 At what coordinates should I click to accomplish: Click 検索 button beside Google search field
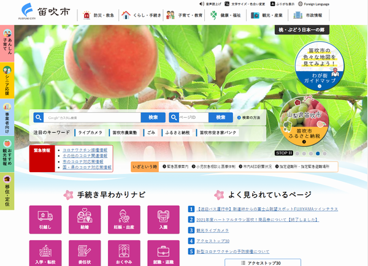(153, 118)
